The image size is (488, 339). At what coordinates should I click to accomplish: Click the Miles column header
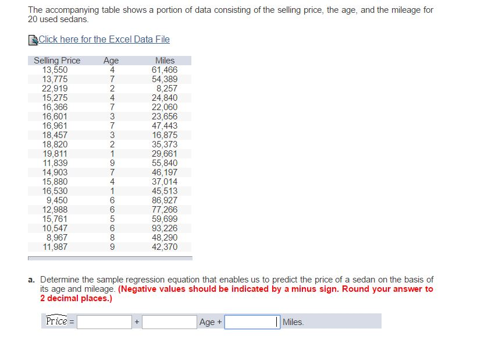click(x=165, y=60)
